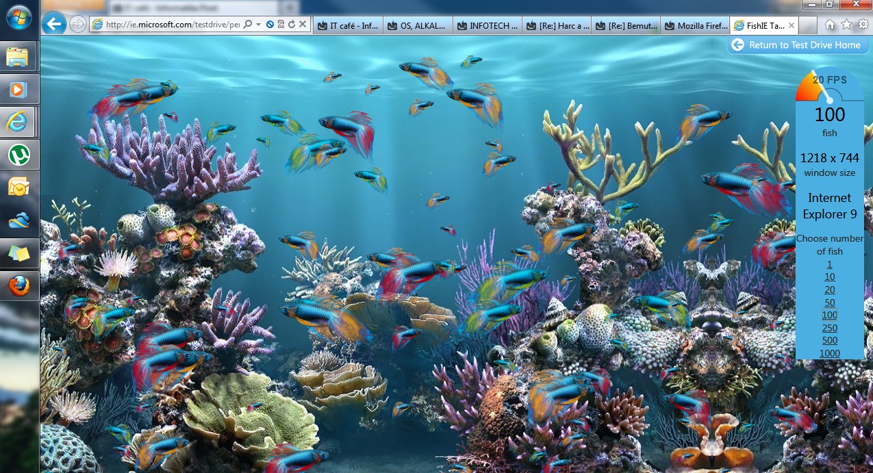This screenshot has height=473, width=873.
Task: Open the Tools gear icon
Action: (863, 25)
